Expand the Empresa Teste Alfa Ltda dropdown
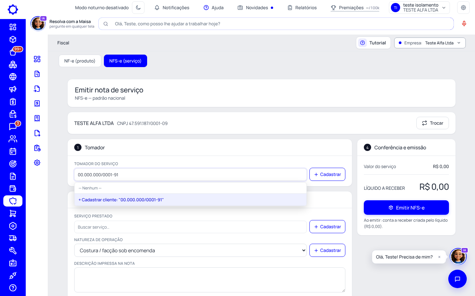Image resolution: width=475 pixels, height=296 pixels. pyautogui.click(x=430, y=43)
